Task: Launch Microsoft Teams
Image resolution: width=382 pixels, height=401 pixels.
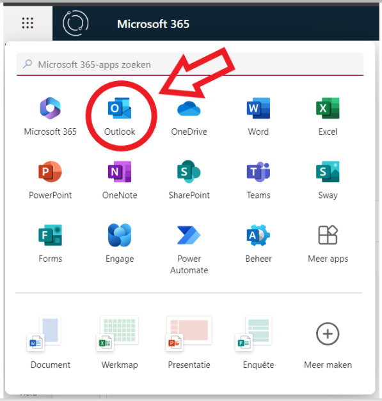Action: click(259, 180)
